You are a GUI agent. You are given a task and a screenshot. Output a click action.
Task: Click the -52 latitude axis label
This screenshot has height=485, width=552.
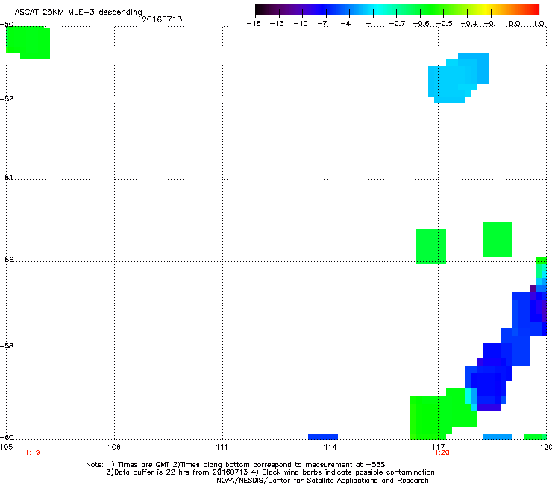pos(7,99)
